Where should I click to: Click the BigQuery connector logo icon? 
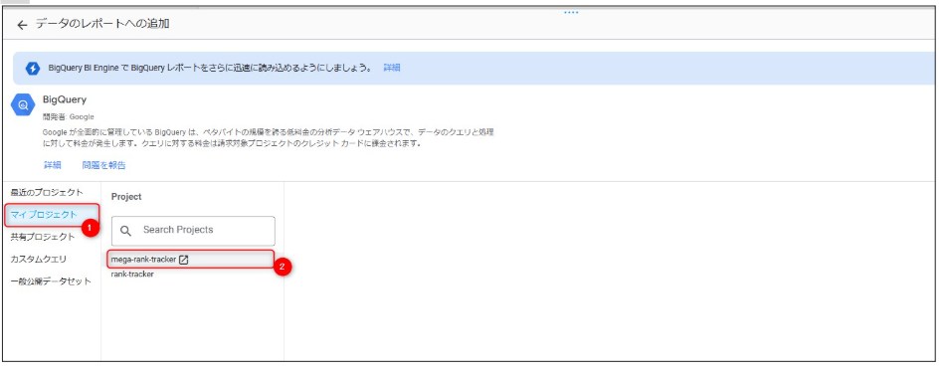click(23, 105)
